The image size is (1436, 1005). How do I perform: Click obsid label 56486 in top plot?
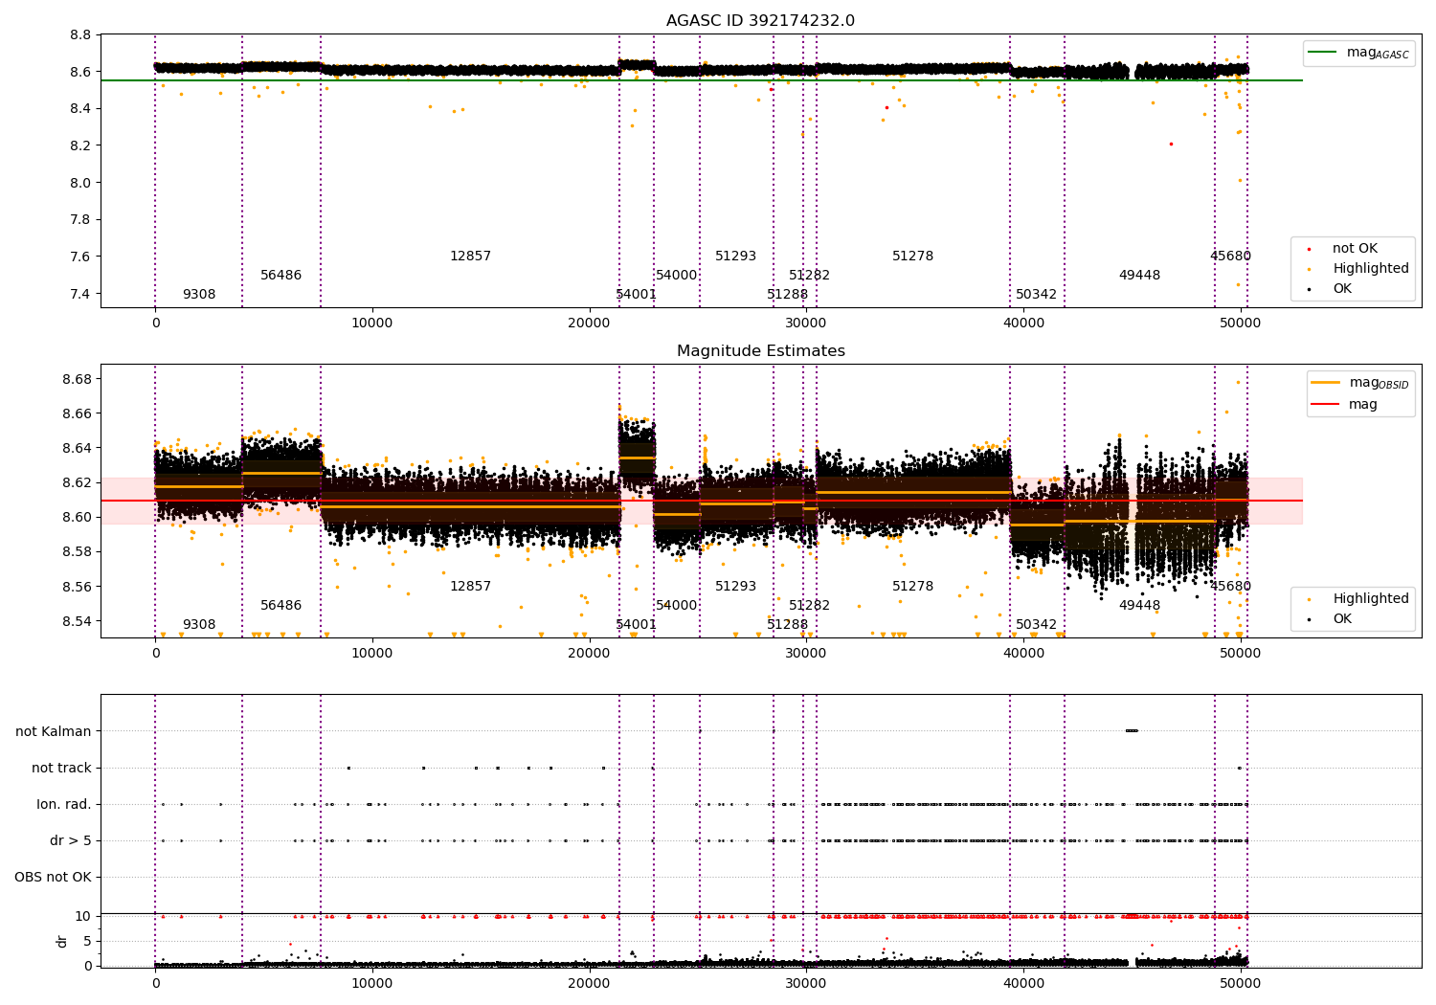[280, 276]
